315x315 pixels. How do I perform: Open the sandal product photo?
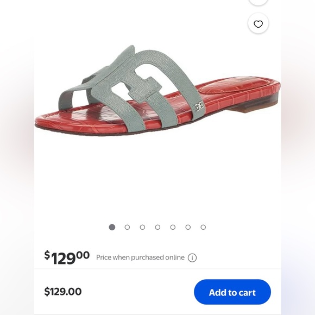[157, 90]
